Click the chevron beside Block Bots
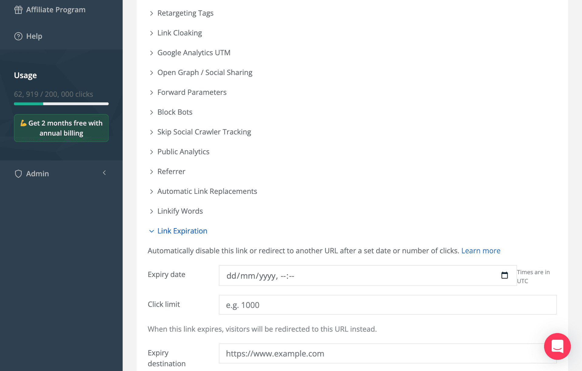The width and height of the screenshot is (582, 371). [x=152, y=112]
